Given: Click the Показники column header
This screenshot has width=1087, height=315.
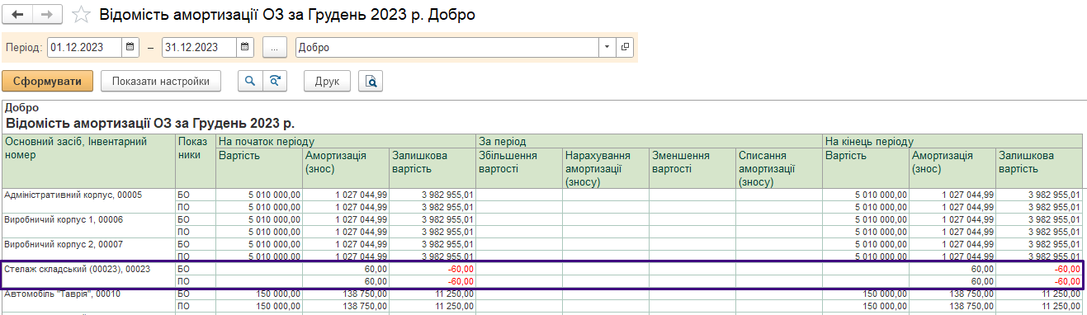Looking at the screenshot, I should [x=196, y=161].
